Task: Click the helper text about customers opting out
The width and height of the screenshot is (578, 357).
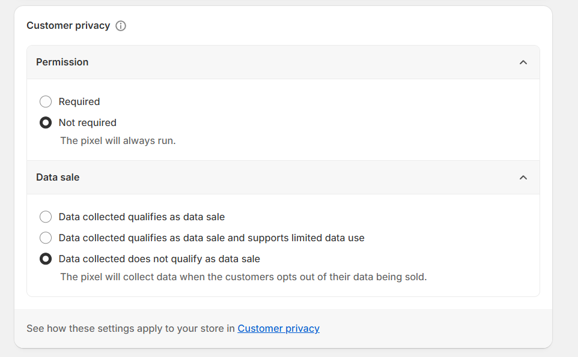Action: click(x=243, y=277)
